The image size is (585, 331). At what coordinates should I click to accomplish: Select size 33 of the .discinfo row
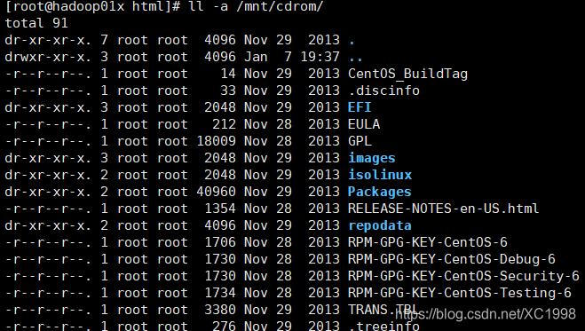228,91
